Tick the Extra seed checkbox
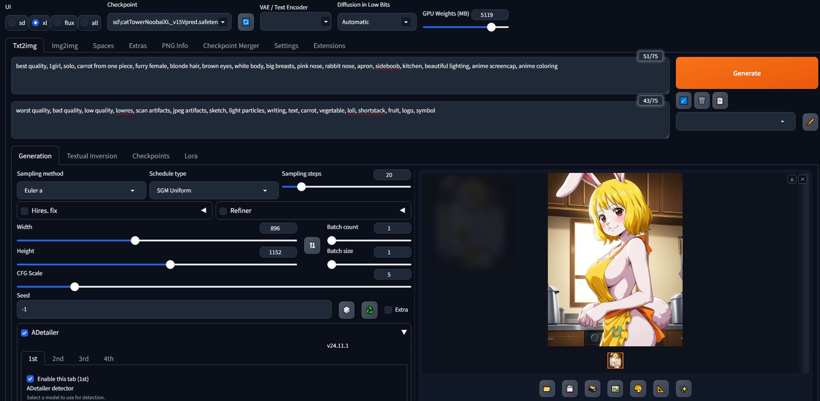The height and width of the screenshot is (401, 820). [x=388, y=310]
